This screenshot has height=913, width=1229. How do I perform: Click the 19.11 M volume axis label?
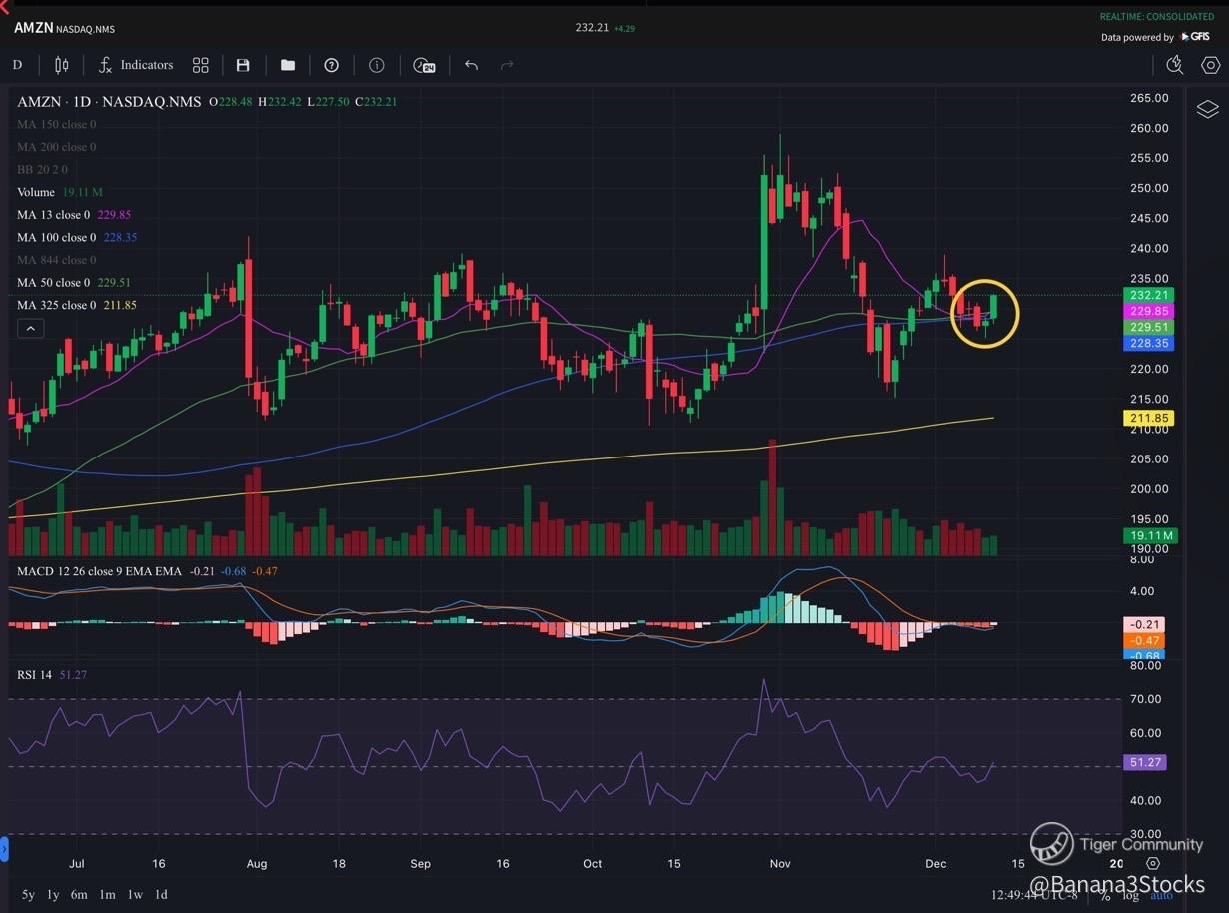click(1149, 535)
